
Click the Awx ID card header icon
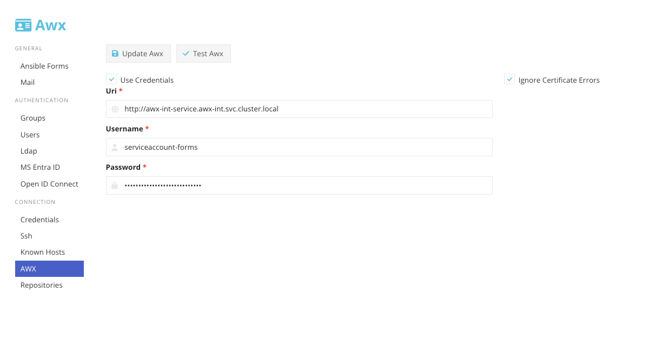click(23, 25)
